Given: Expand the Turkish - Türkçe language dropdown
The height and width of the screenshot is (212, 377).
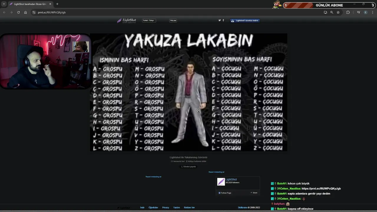Looking at the screenshot, I should point(149,21).
